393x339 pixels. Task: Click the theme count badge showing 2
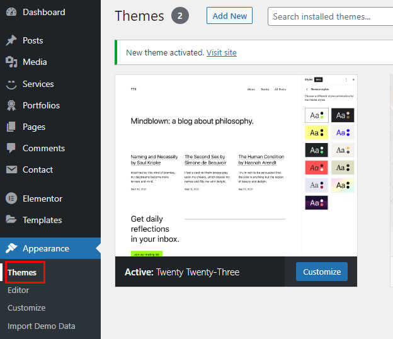(x=180, y=16)
